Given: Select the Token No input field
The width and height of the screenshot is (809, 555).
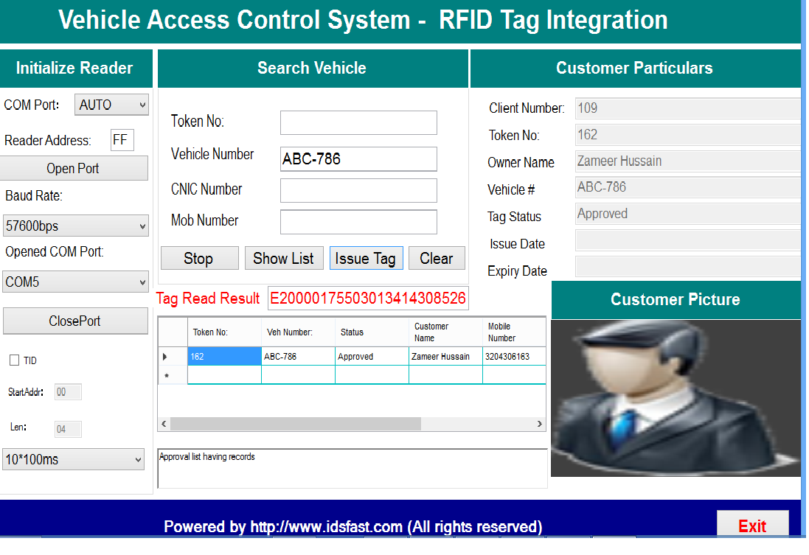Looking at the screenshot, I should click(x=358, y=122).
